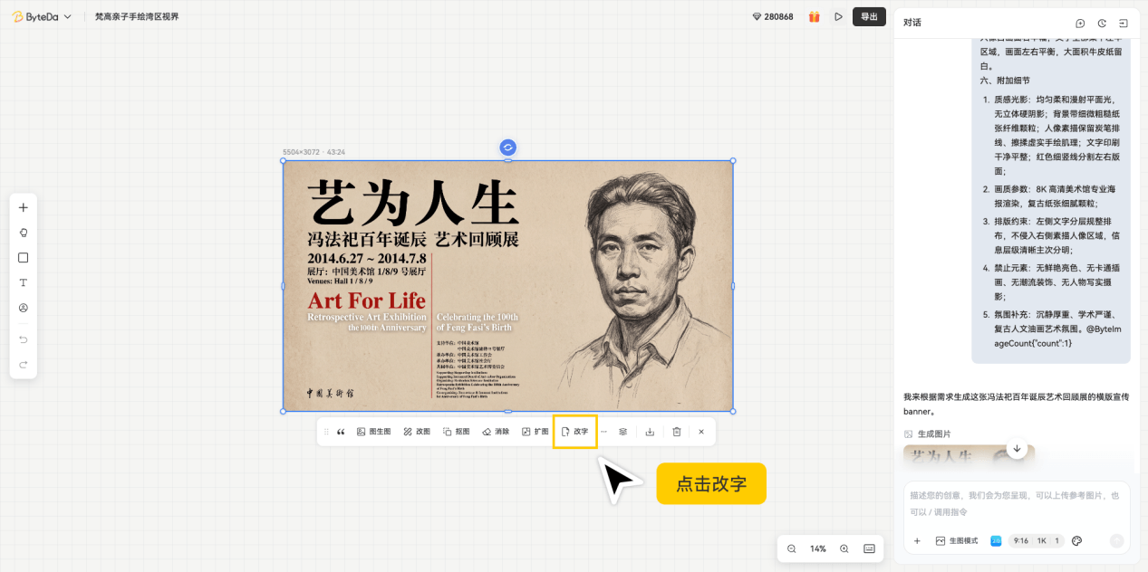Click 消除 erase tool
This screenshot has width=1148, height=572.
coord(496,432)
